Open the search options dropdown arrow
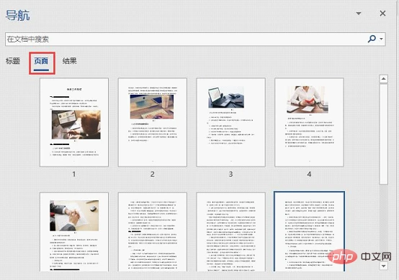This screenshot has height=280, width=399. [x=381, y=39]
